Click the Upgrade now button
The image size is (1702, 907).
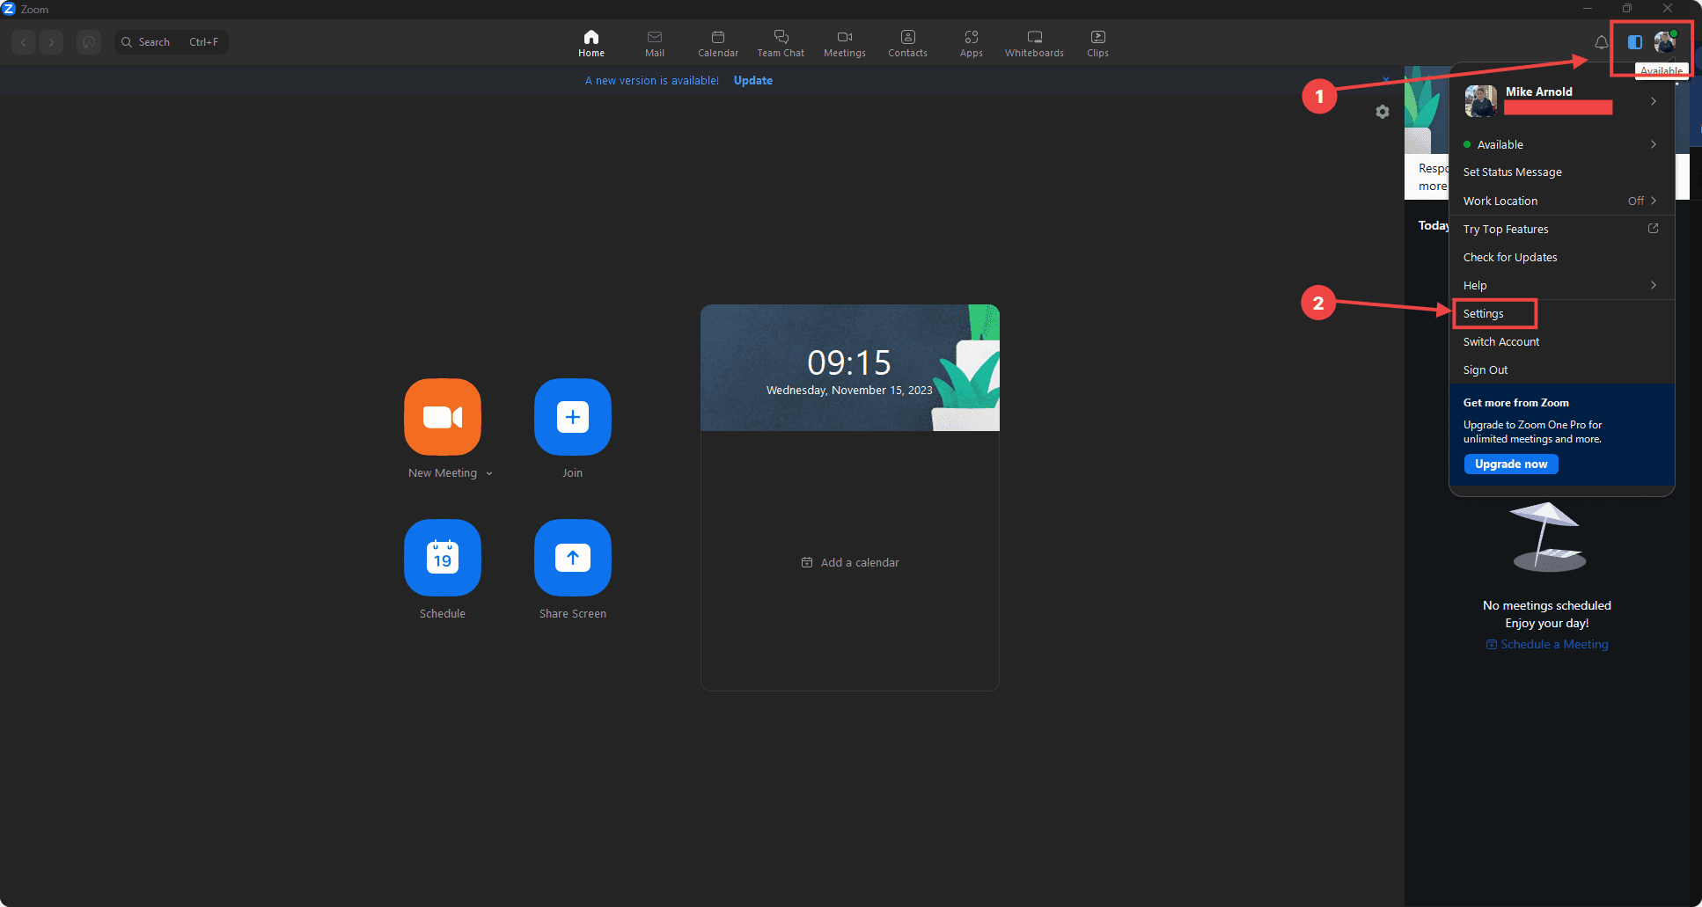tap(1511, 464)
